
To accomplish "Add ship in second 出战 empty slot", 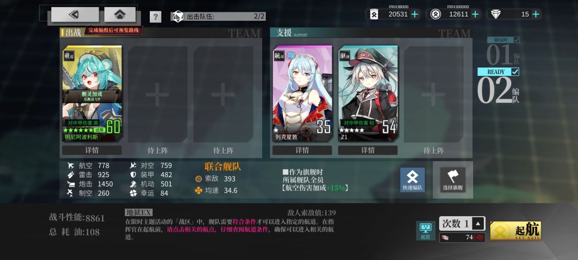I will (x=157, y=94).
